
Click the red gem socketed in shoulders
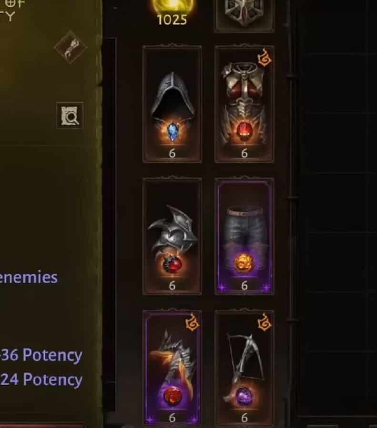173,264
